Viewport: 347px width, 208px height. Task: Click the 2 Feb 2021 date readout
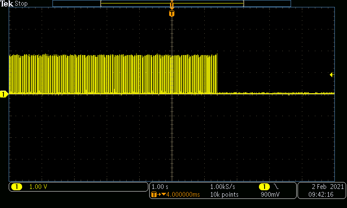(x=328, y=187)
